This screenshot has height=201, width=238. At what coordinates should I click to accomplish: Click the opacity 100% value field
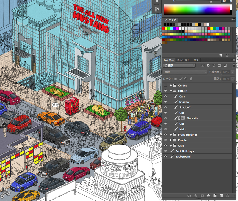[226, 72]
